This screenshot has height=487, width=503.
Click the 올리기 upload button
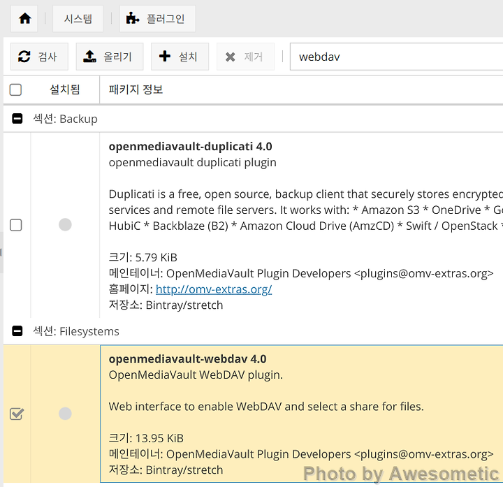tap(110, 57)
